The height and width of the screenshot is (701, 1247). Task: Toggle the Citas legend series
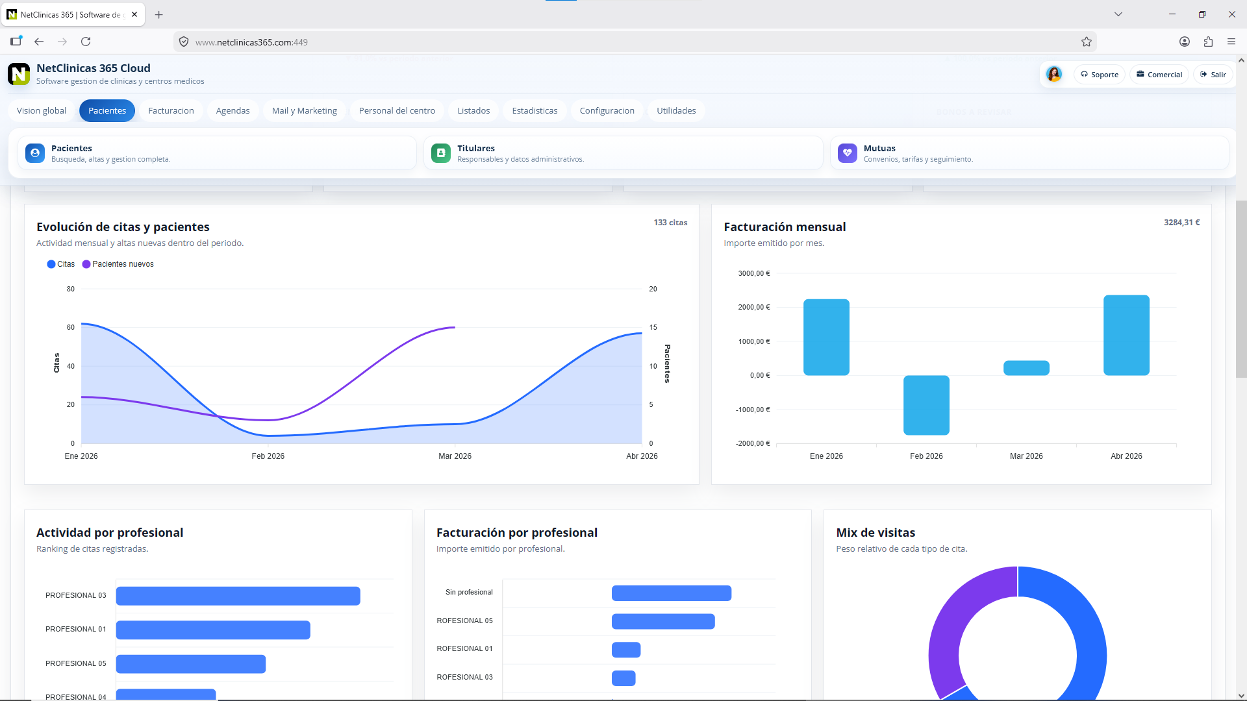[x=61, y=264]
